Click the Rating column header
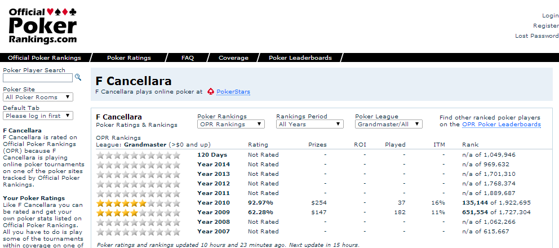The width and height of the screenshot is (559, 248). 258,145
